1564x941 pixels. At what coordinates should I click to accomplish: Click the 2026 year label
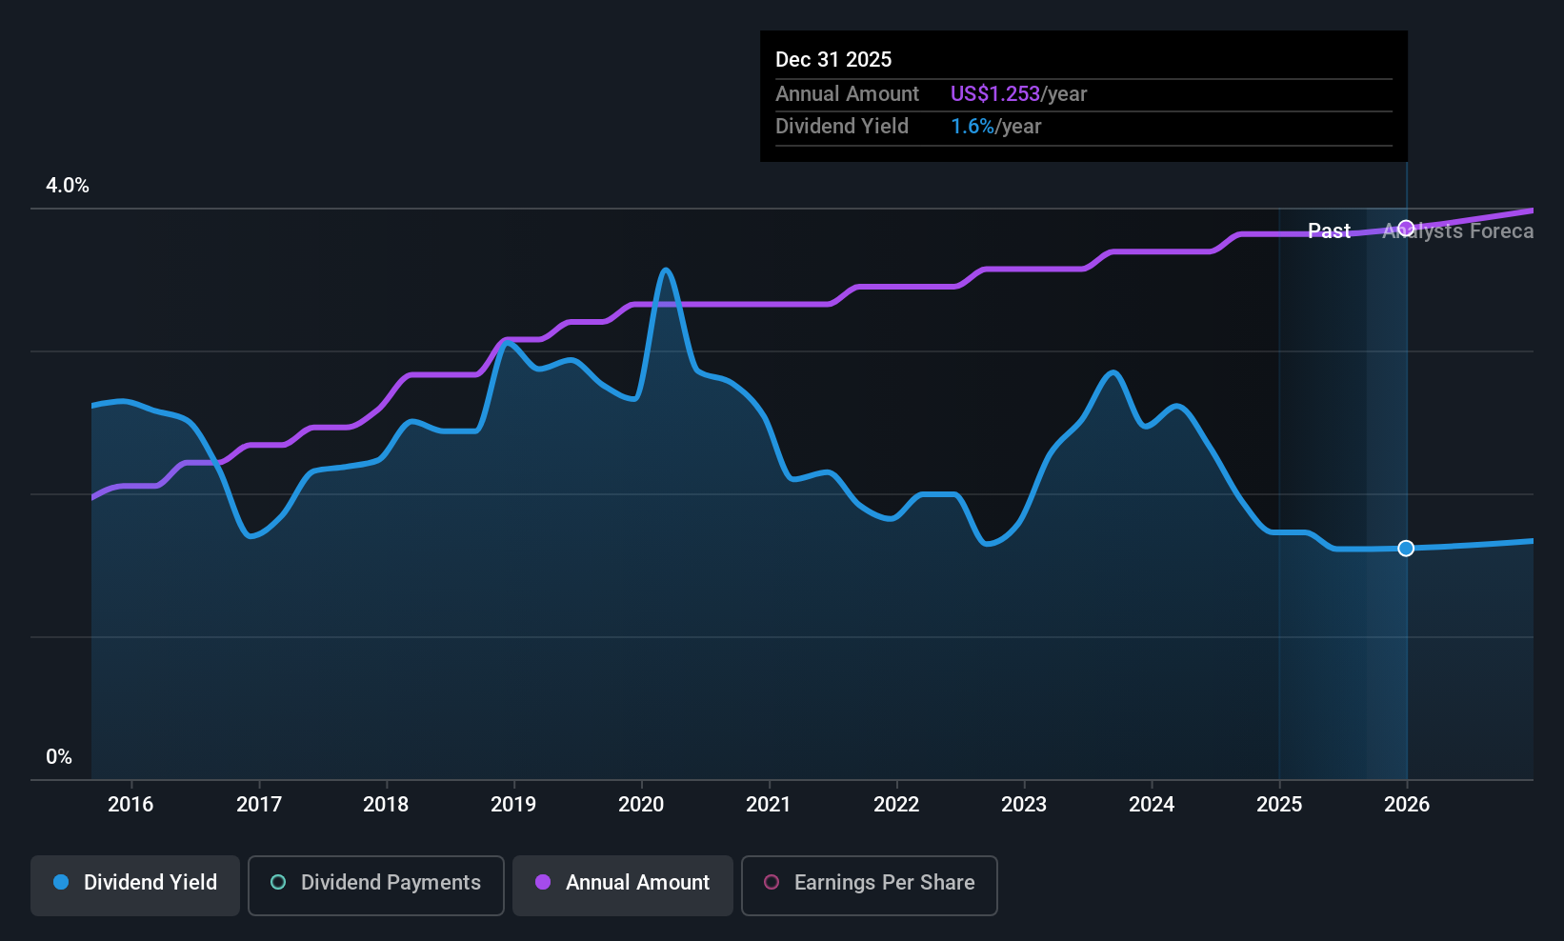1407,805
